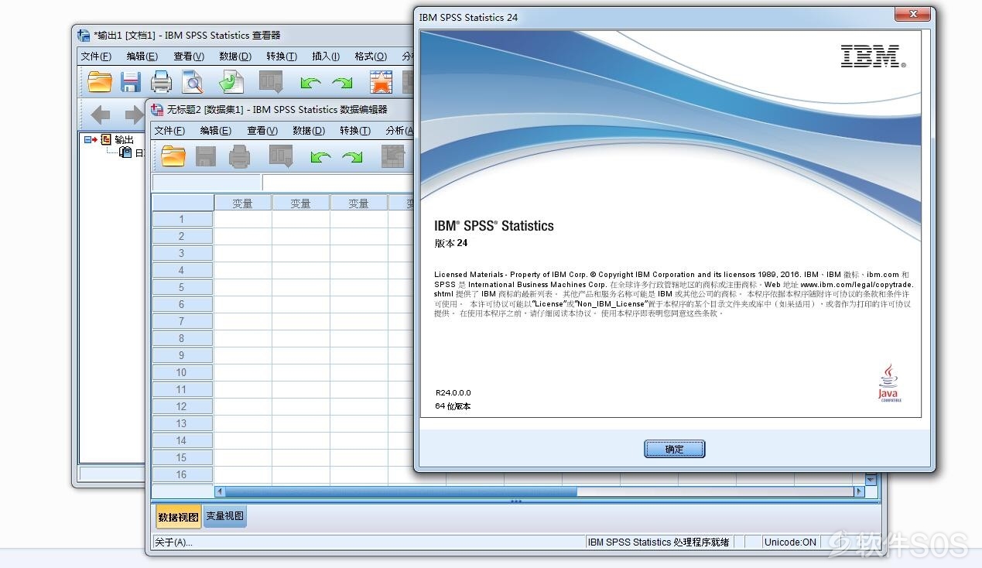The height and width of the screenshot is (568, 982).
Task: Recall recent dialogs icon in Viewer toolbar
Action: coord(271,81)
